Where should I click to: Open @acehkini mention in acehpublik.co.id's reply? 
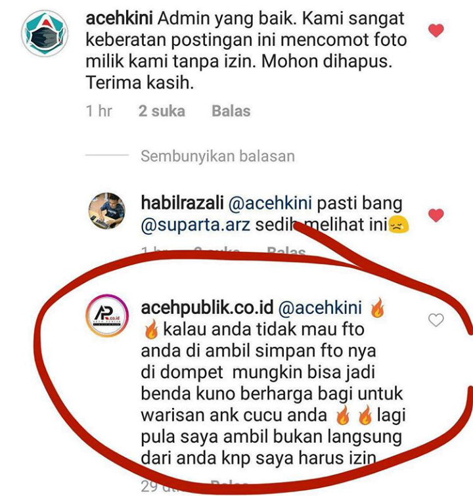[x=320, y=308]
